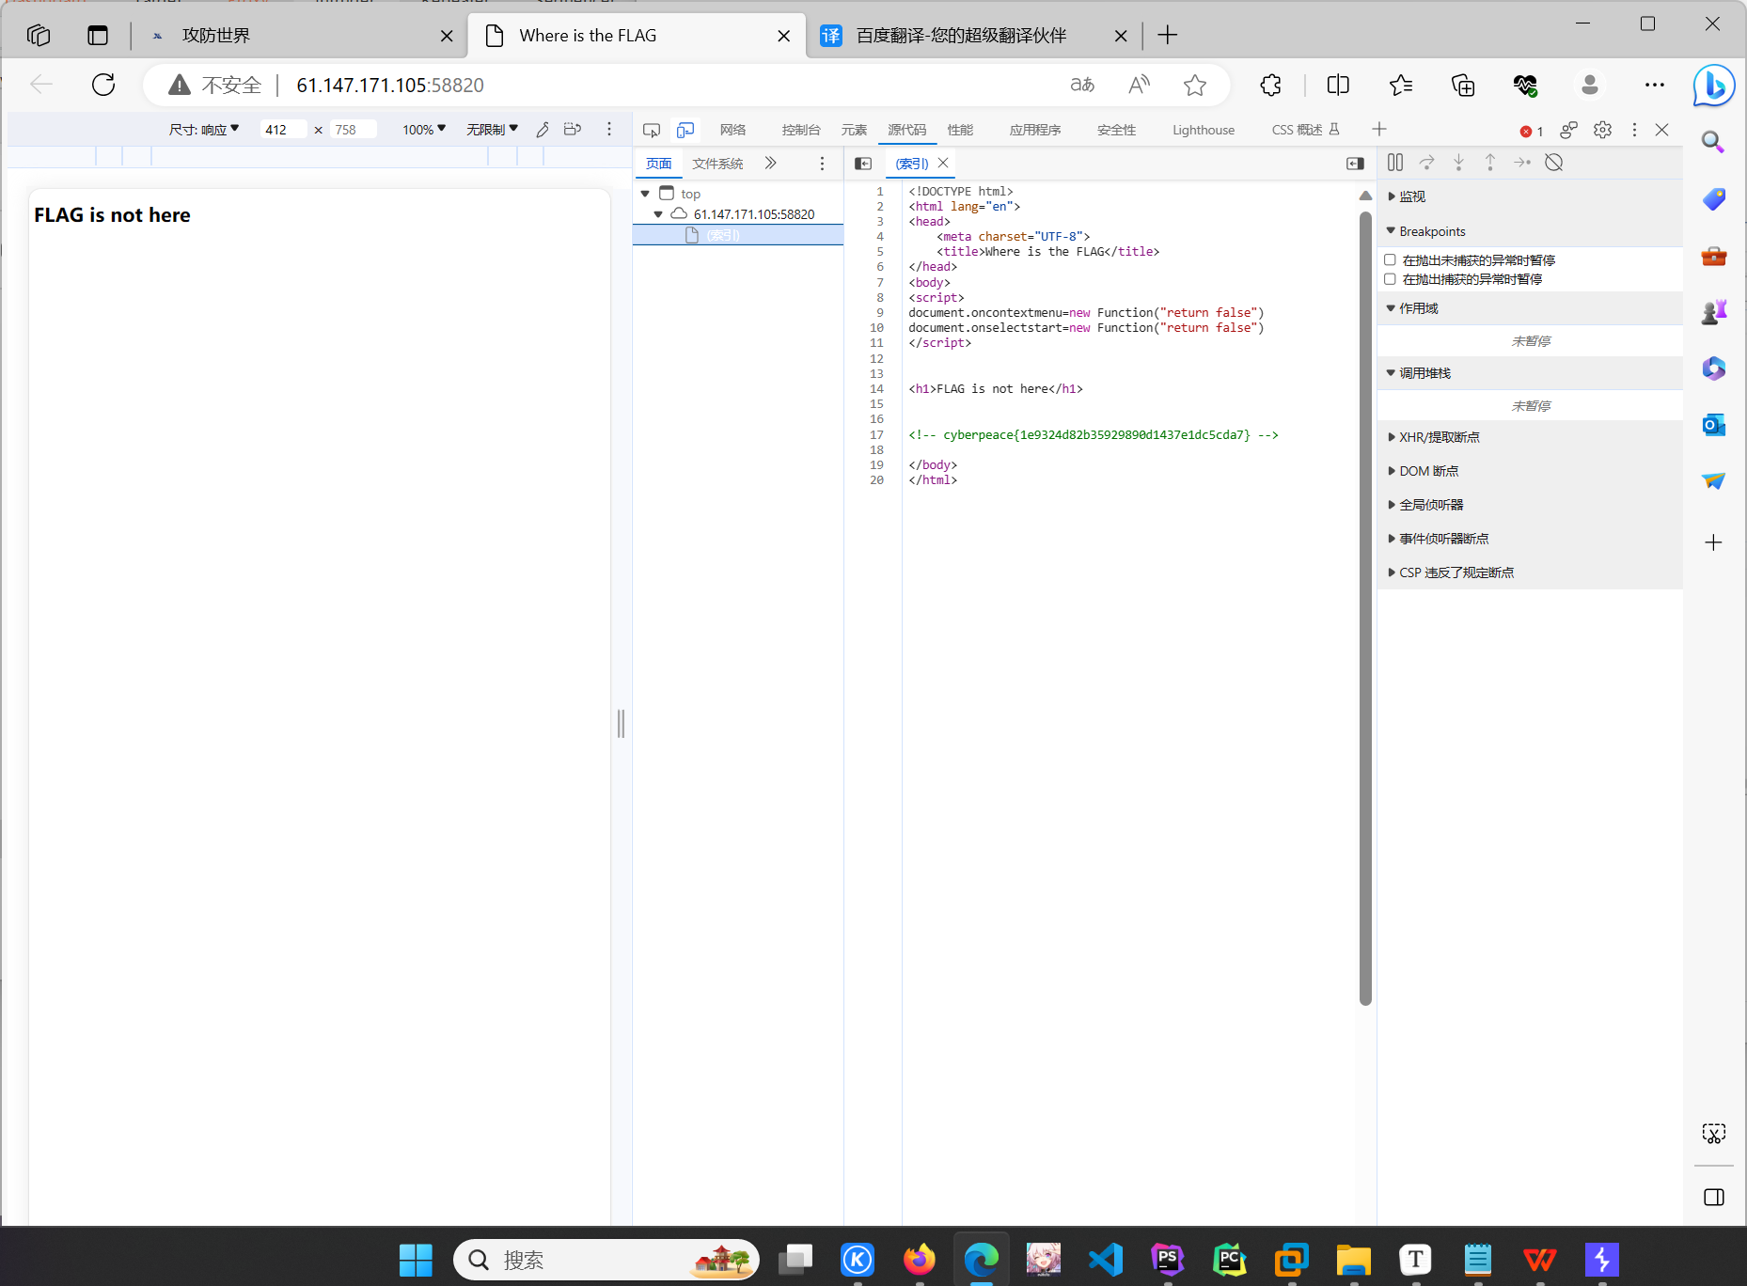
Task: Open the 文件系统 navigator tab
Action: point(717,164)
